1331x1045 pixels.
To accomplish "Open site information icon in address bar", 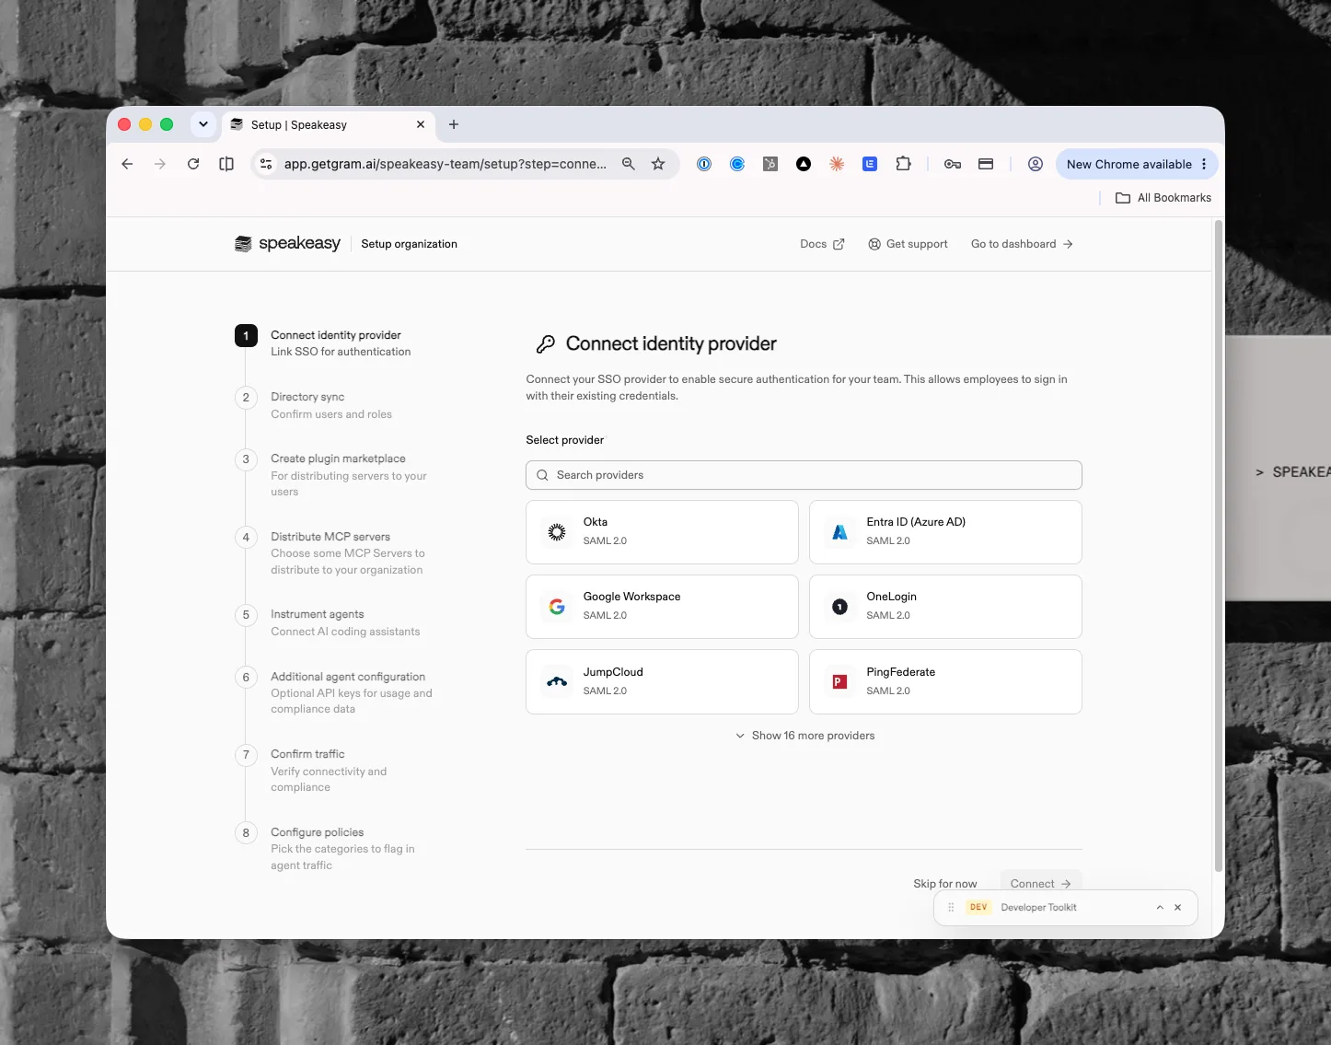I will point(266,164).
